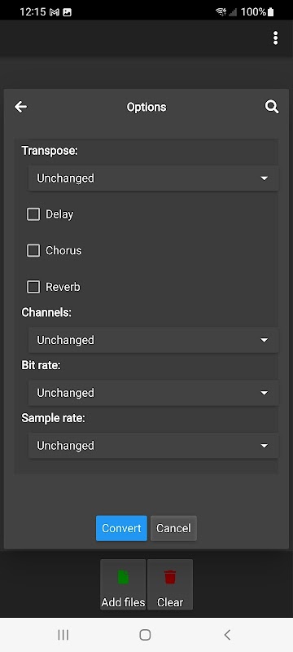
Task: Open the Sample rate dropdown
Action: (x=153, y=445)
